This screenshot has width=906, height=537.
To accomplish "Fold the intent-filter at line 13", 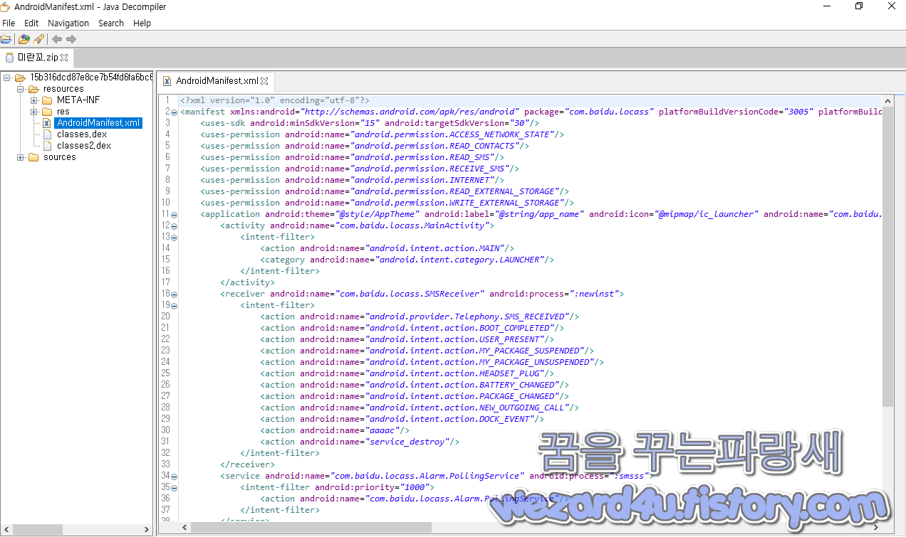I will pyautogui.click(x=175, y=238).
